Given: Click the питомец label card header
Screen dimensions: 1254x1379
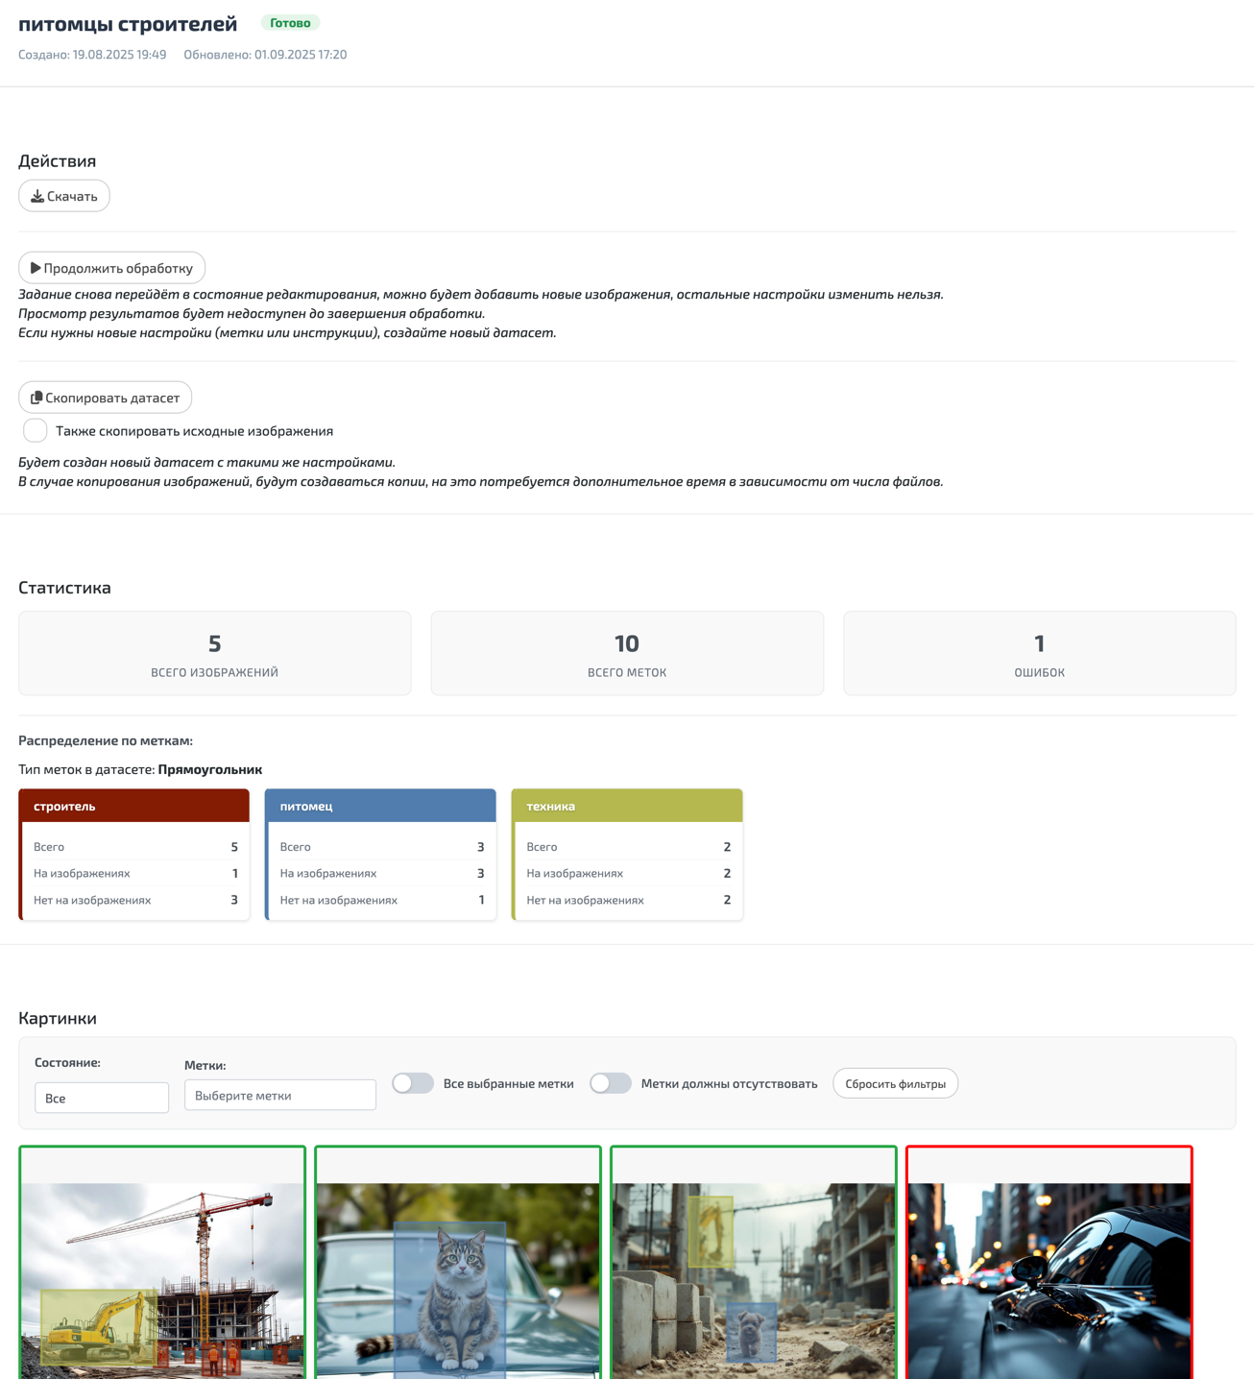Looking at the screenshot, I should (380, 806).
